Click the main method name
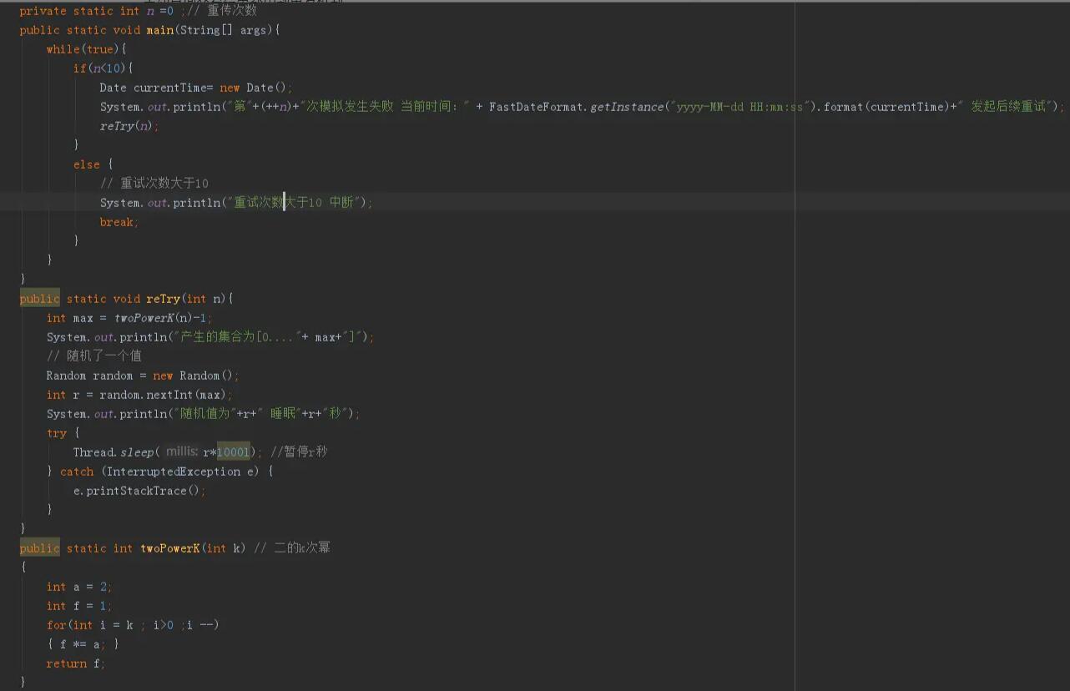This screenshot has width=1070, height=691. [x=160, y=30]
